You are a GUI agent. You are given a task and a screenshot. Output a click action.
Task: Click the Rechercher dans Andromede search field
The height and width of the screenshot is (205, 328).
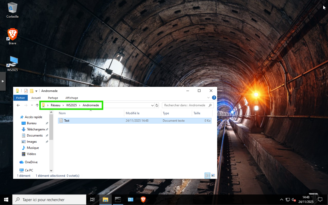point(185,105)
